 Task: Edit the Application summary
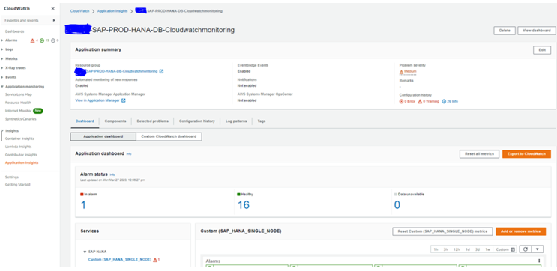click(x=542, y=50)
